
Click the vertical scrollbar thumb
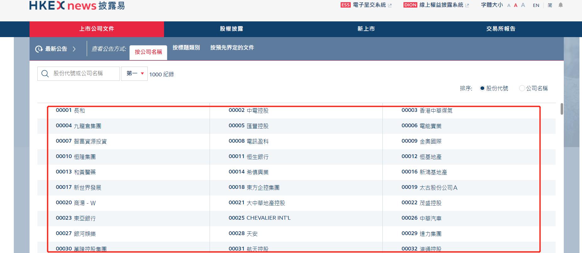(562, 109)
